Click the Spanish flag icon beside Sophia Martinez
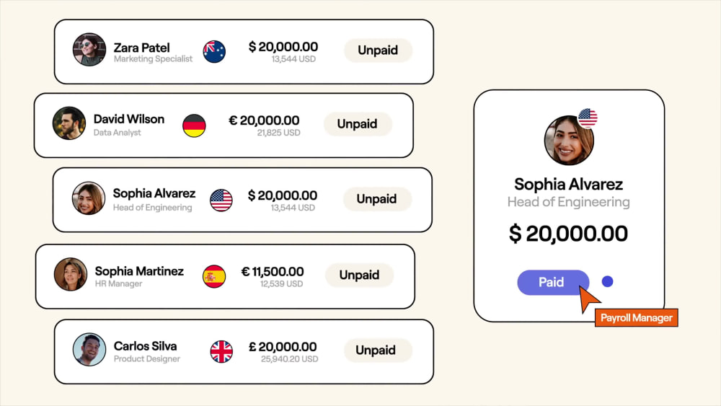Screen dimensions: 721x406 point(214,276)
